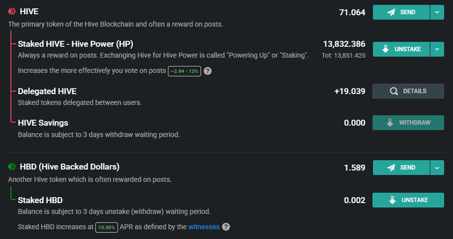Click the HIVE balance 71.064
The height and width of the screenshot is (239, 453).
point(352,12)
